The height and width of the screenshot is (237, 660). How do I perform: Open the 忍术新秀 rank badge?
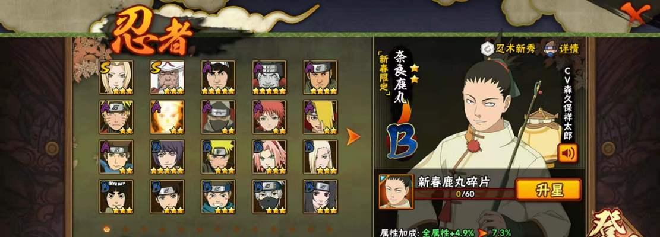pos(508,49)
